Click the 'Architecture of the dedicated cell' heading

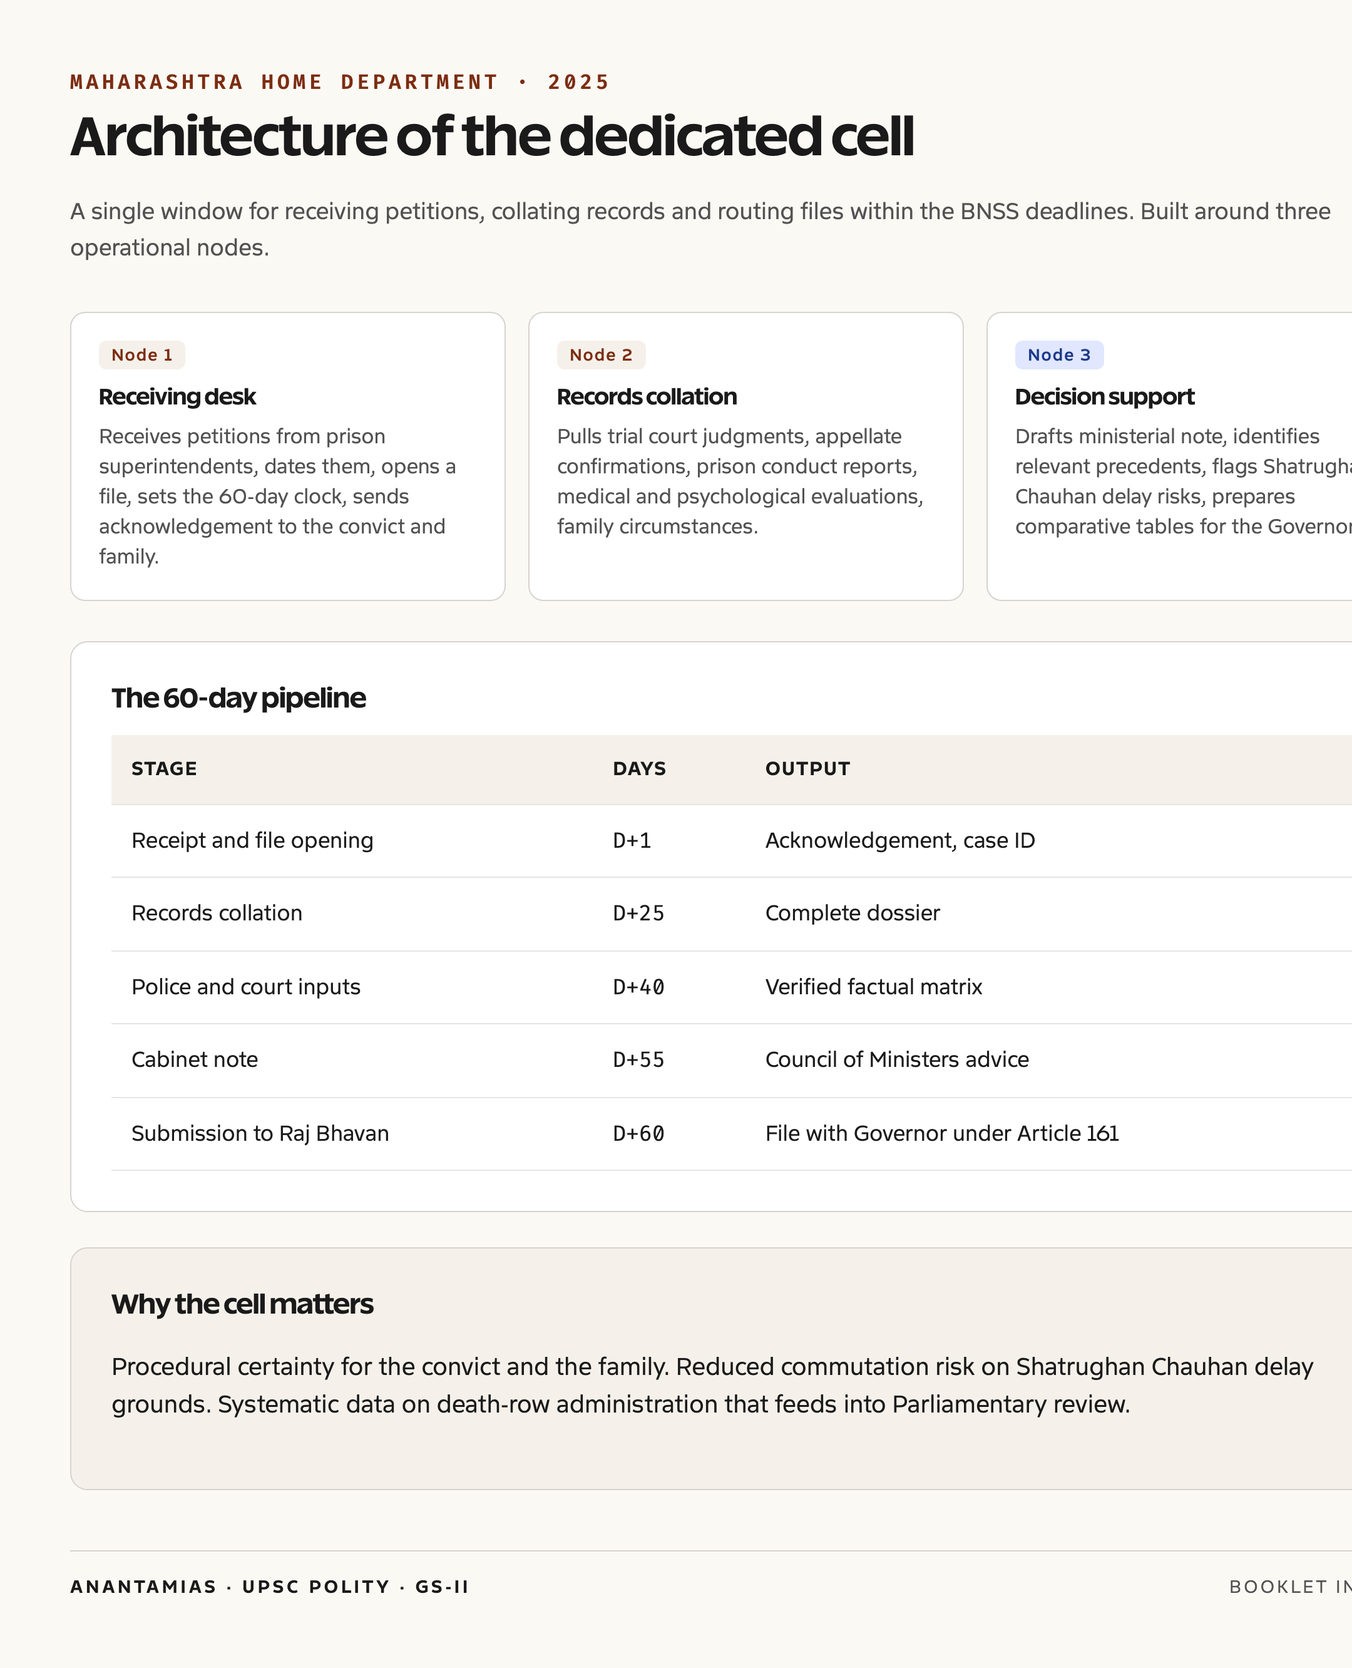[491, 137]
